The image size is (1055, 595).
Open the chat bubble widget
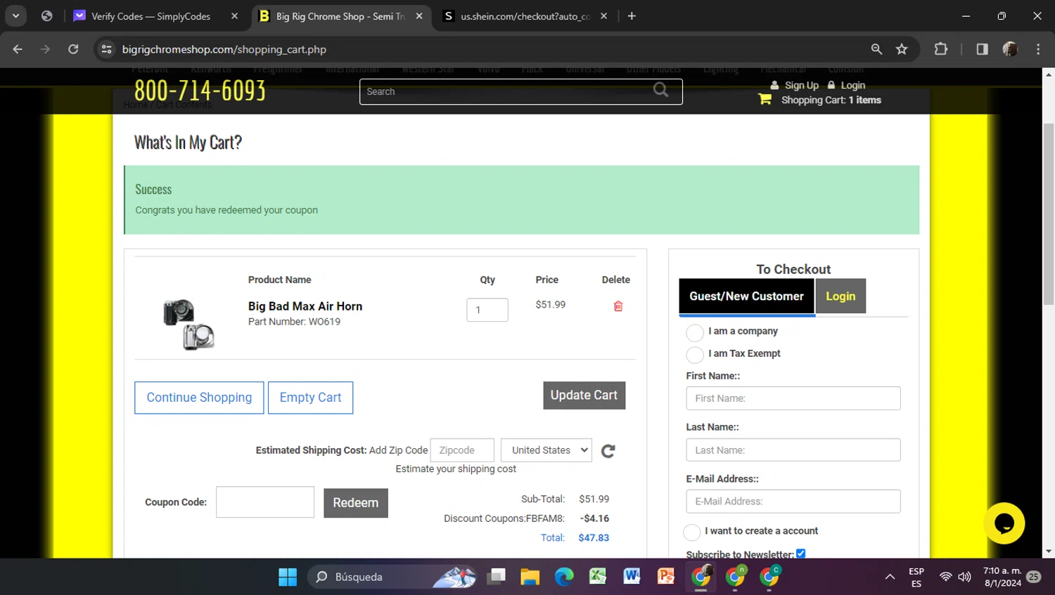(1004, 523)
